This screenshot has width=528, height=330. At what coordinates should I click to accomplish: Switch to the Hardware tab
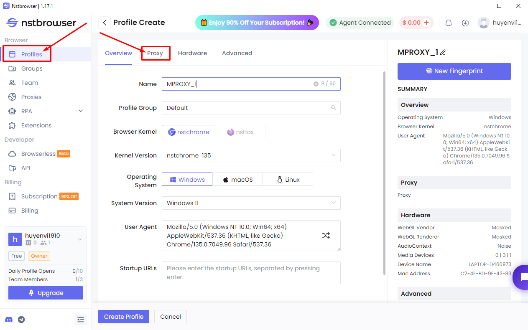tap(192, 53)
